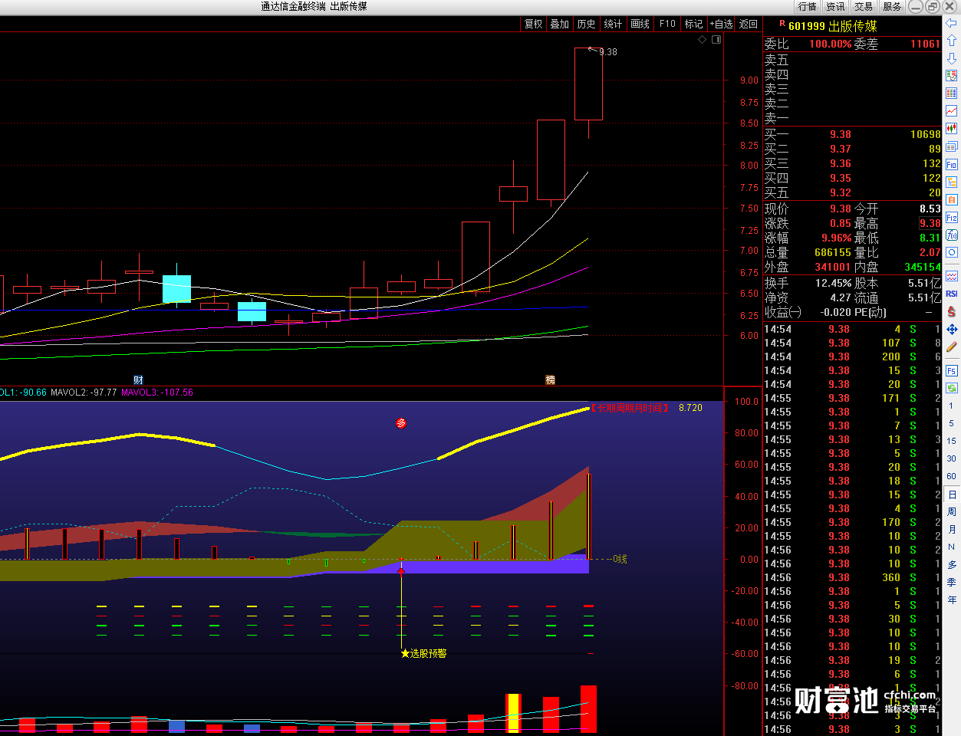Select the 1-minute period
This screenshot has height=736, width=961.
click(952, 406)
